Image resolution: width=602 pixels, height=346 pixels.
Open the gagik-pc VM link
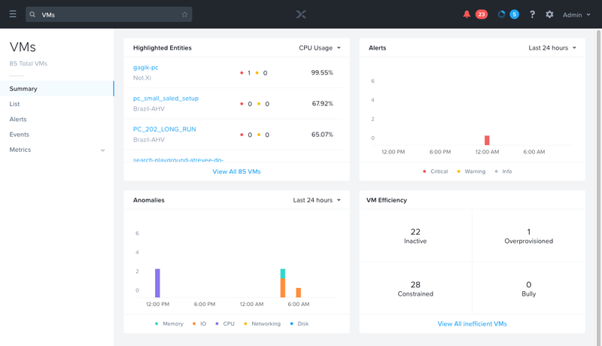[145, 68]
